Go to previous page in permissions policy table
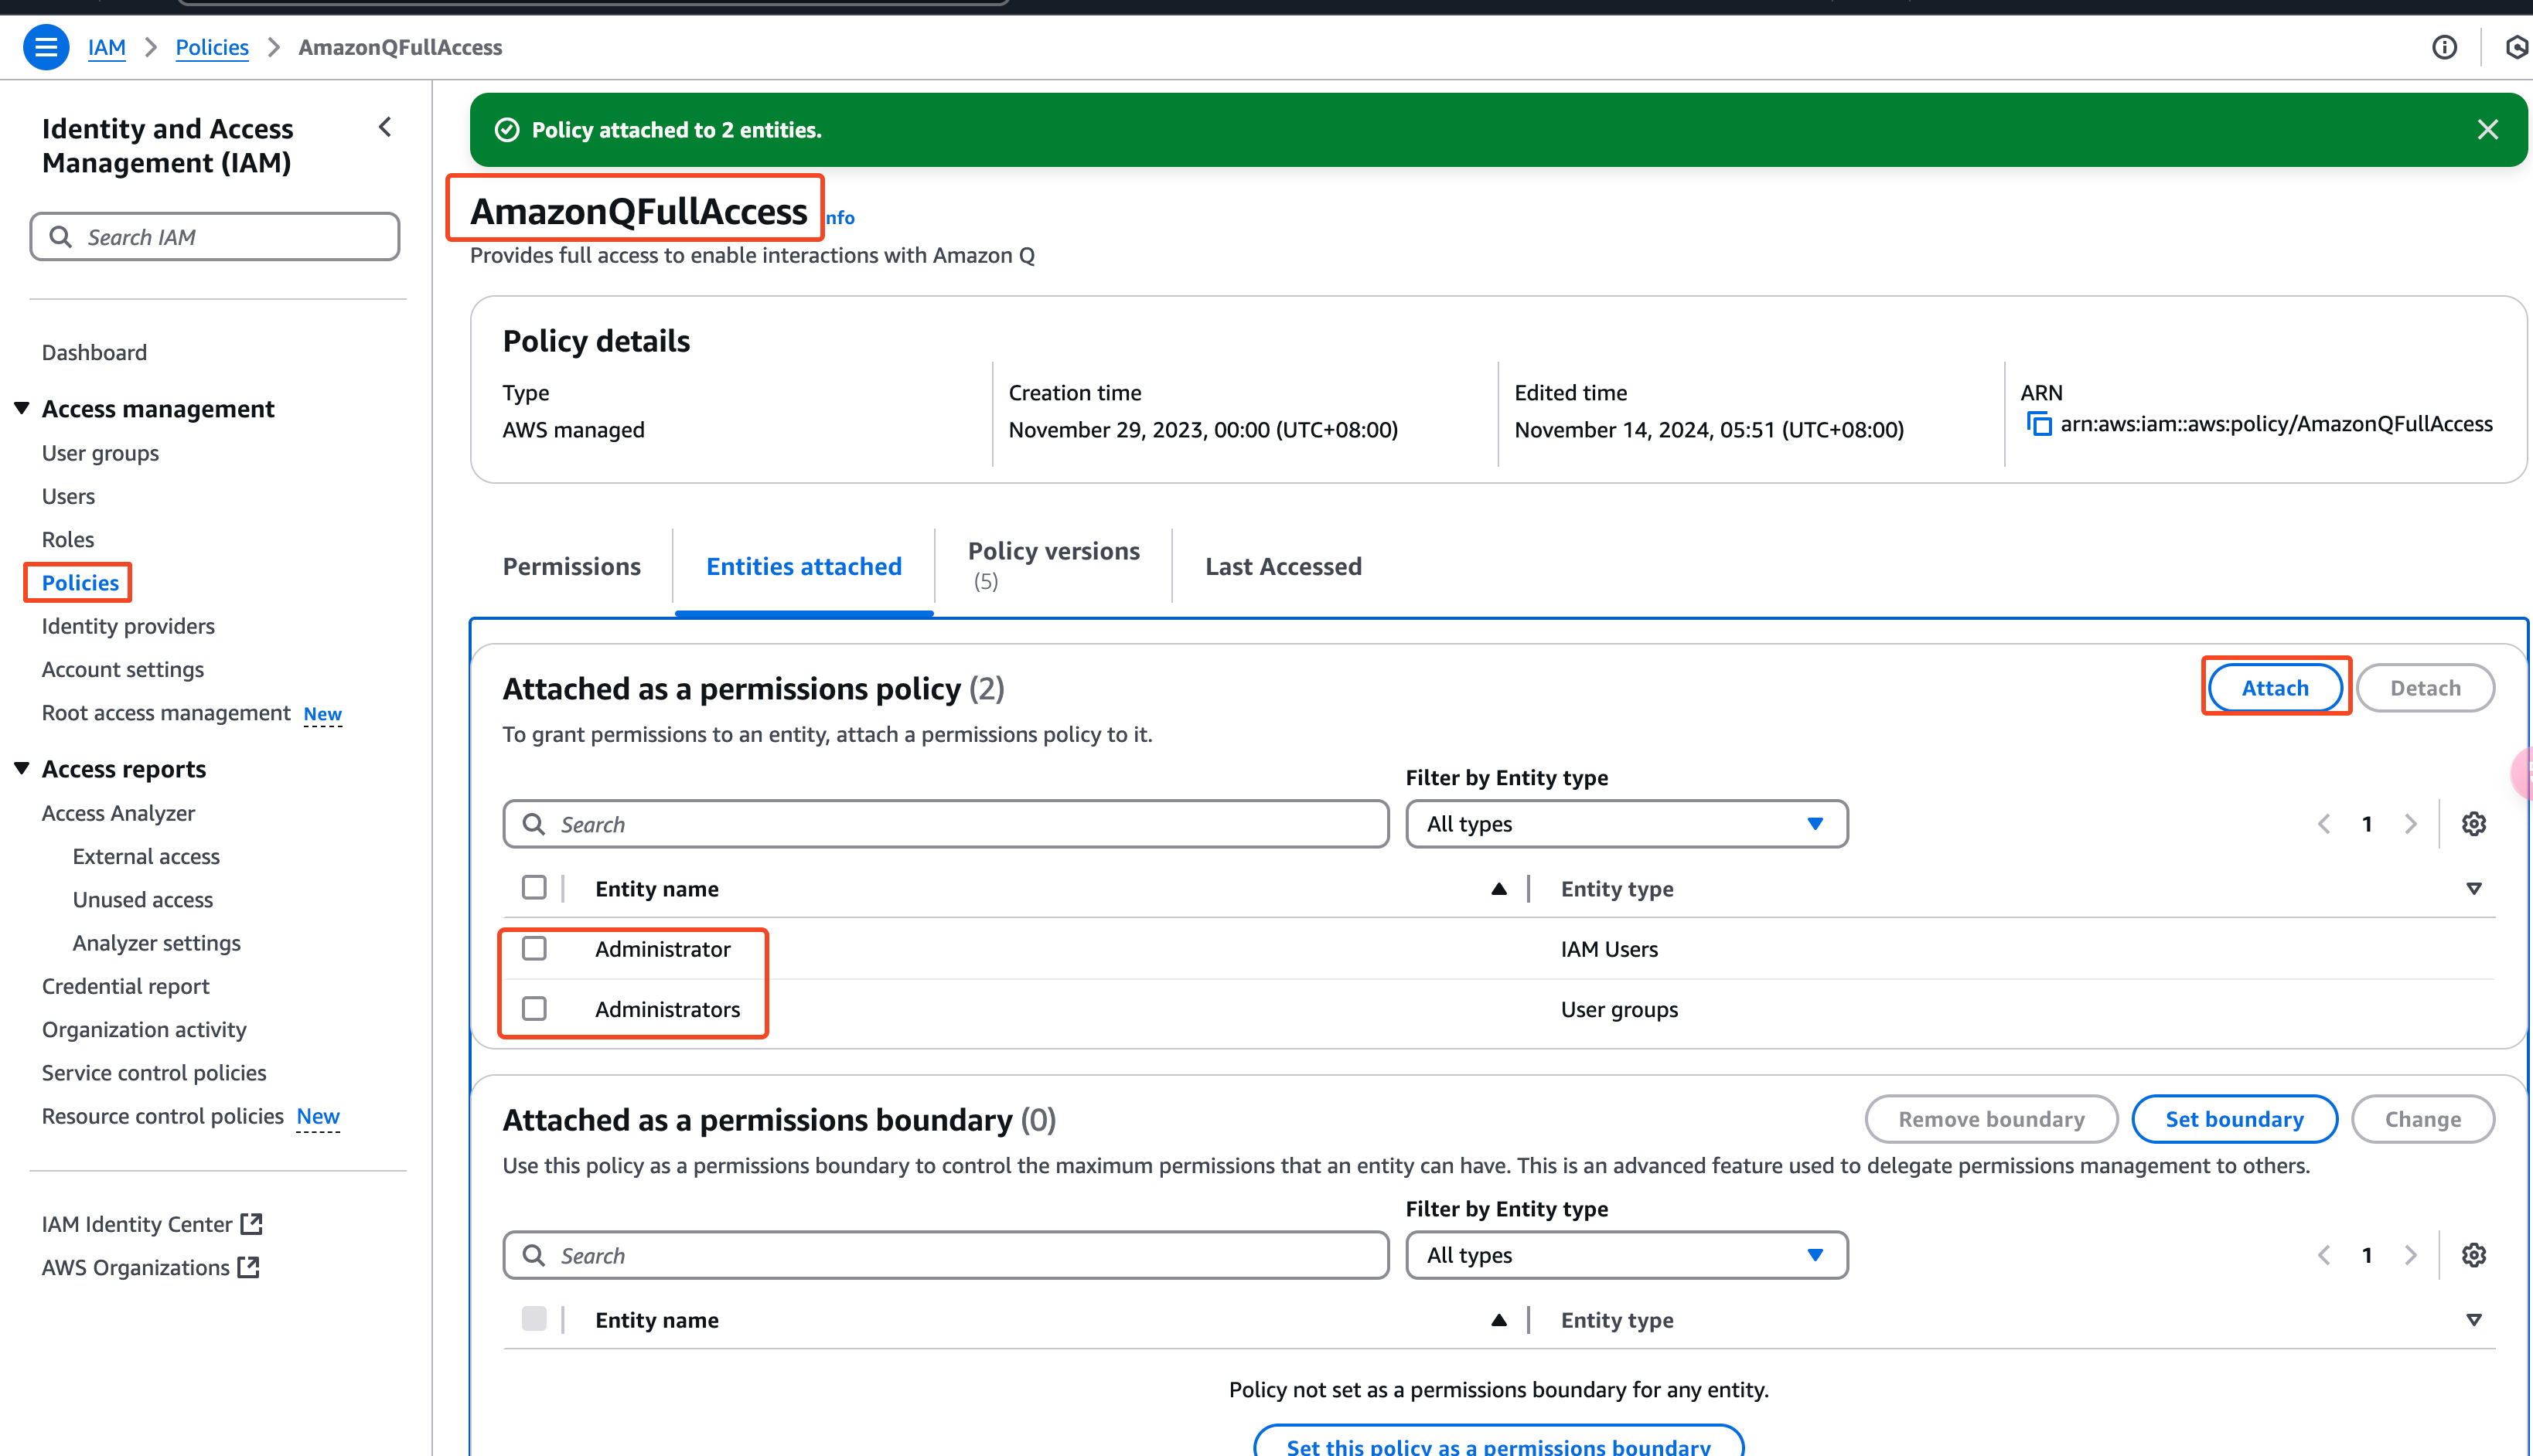Screen dimensions: 2533x1456 (x=2324, y=824)
